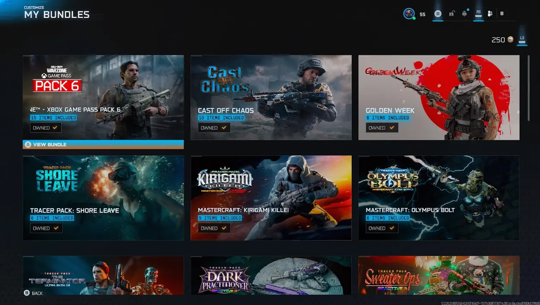Click 'TRACER PACK: SHORE LEAVE' title text
The width and height of the screenshot is (540, 305).
coord(75,210)
